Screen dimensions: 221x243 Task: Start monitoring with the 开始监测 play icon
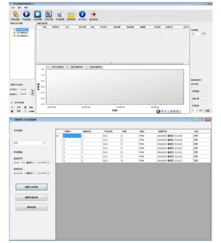coord(26,14)
